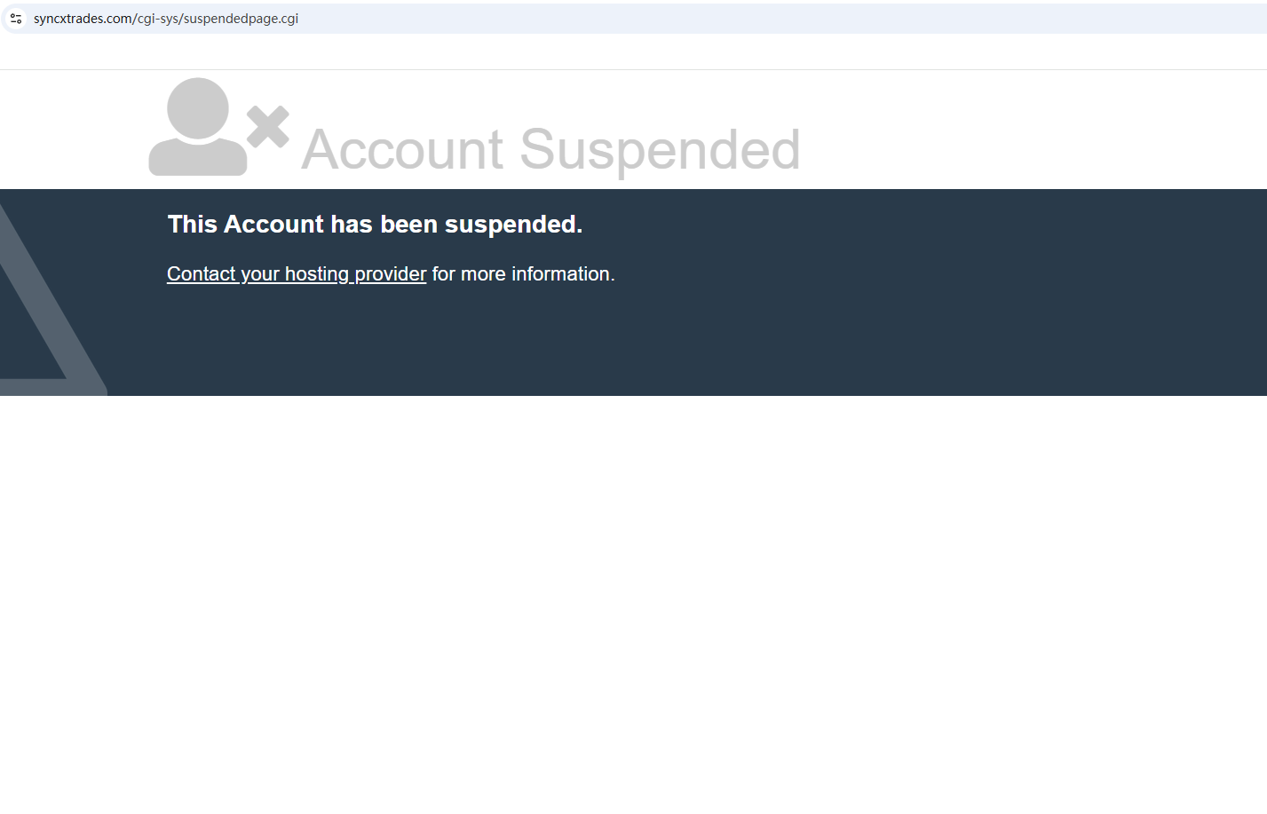Click the "for more information." text

(x=523, y=274)
